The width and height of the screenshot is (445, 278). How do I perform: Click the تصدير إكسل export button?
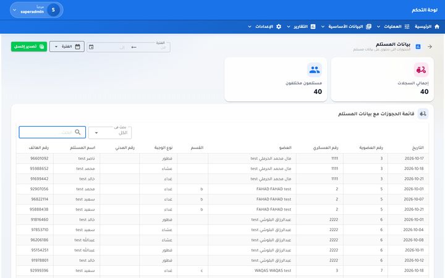tap(29, 46)
